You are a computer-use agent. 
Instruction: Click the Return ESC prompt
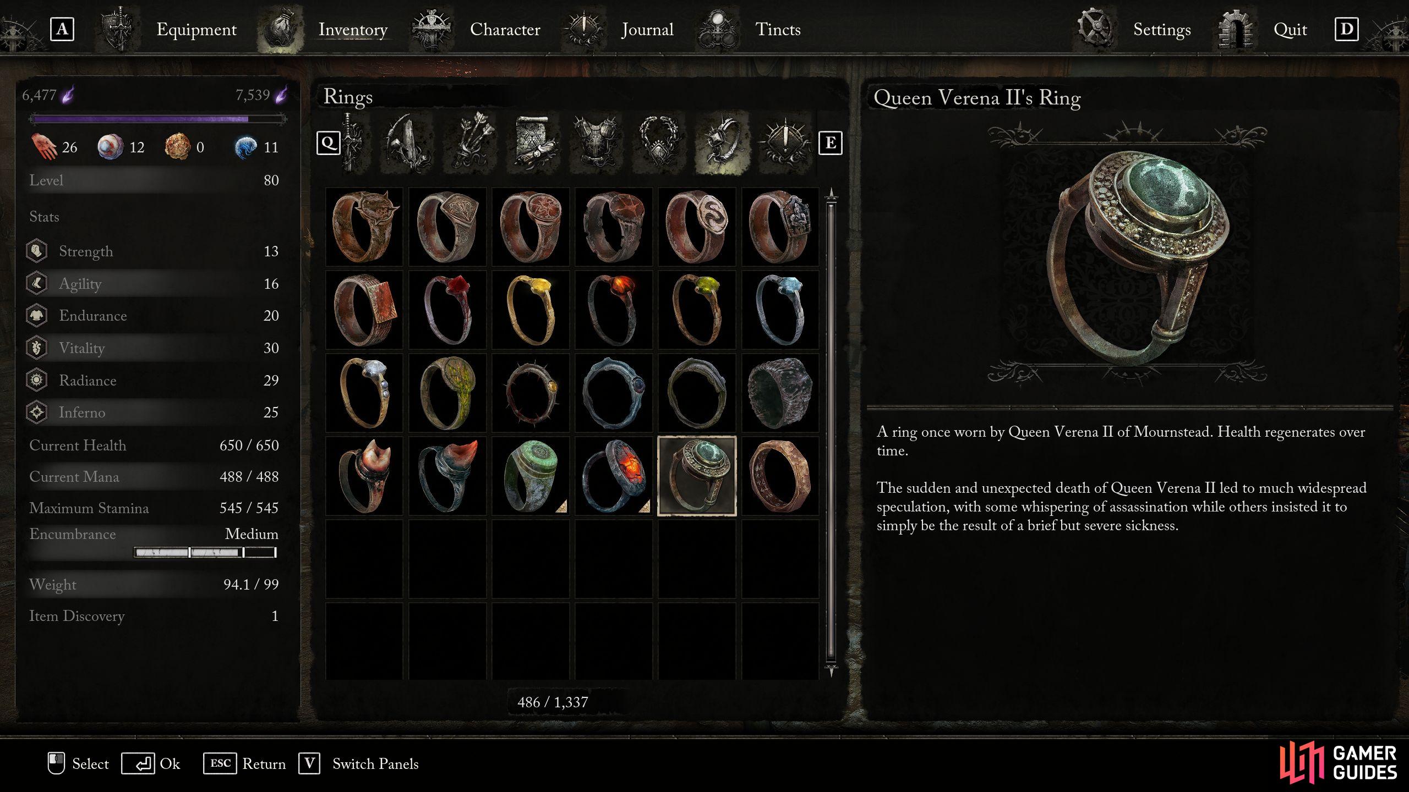tap(244, 763)
